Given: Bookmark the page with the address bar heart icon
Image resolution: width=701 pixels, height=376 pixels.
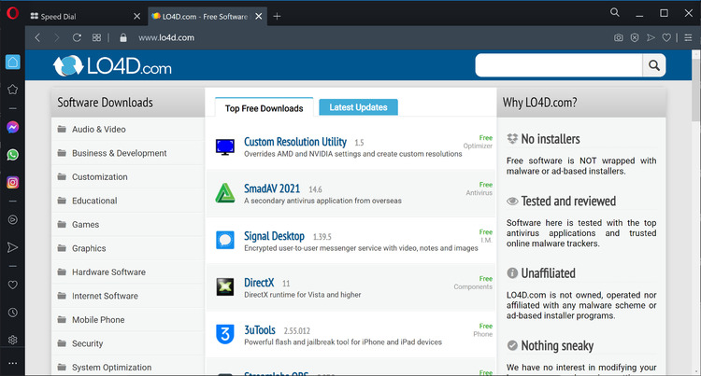Looking at the screenshot, I should (666, 38).
